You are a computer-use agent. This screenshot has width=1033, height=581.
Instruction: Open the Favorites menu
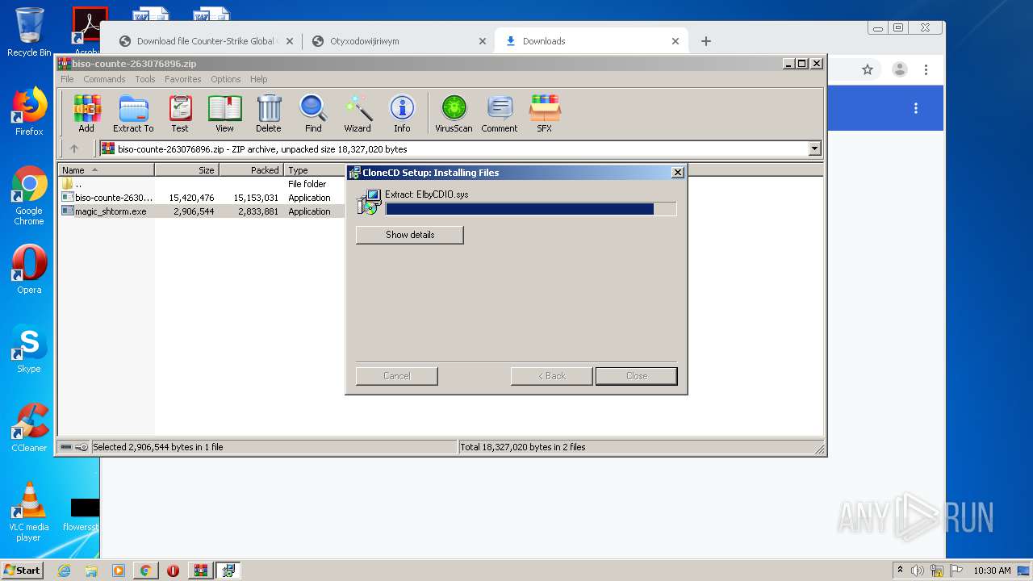183,79
